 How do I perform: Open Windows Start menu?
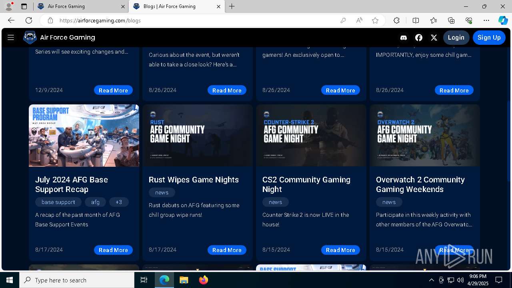pos(10,280)
